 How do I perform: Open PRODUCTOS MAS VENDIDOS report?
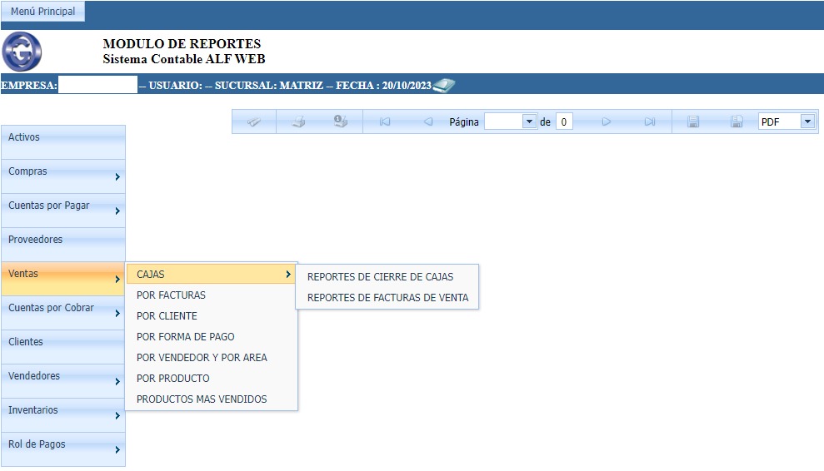click(202, 399)
